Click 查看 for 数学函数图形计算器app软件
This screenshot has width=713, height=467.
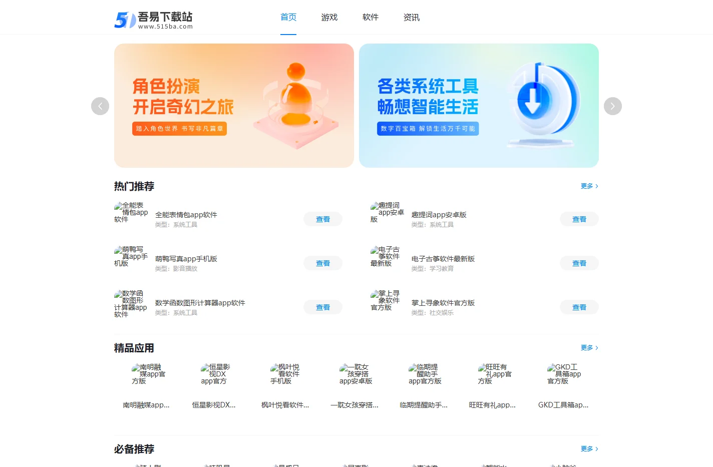coord(323,307)
